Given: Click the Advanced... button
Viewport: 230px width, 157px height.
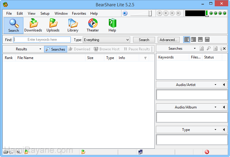Looking at the screenshot, I should 169,40.
